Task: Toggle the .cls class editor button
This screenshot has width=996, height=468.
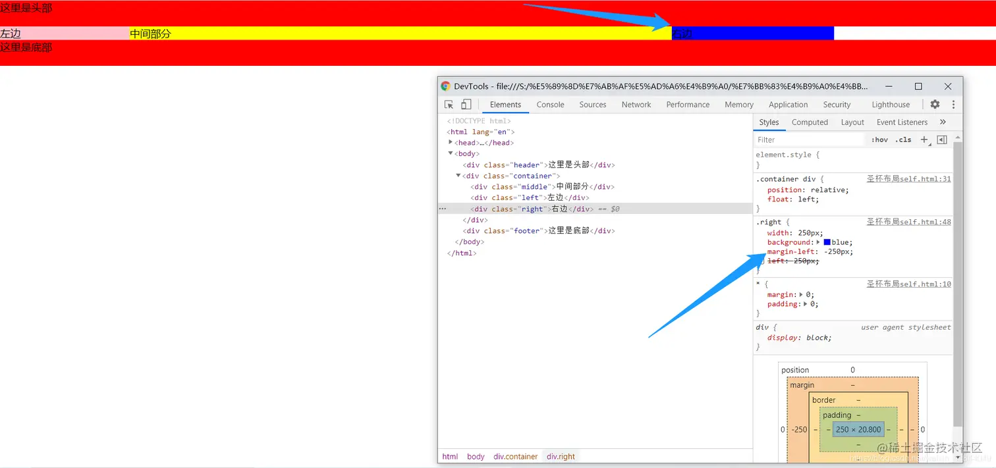Action: click(903, 140)
